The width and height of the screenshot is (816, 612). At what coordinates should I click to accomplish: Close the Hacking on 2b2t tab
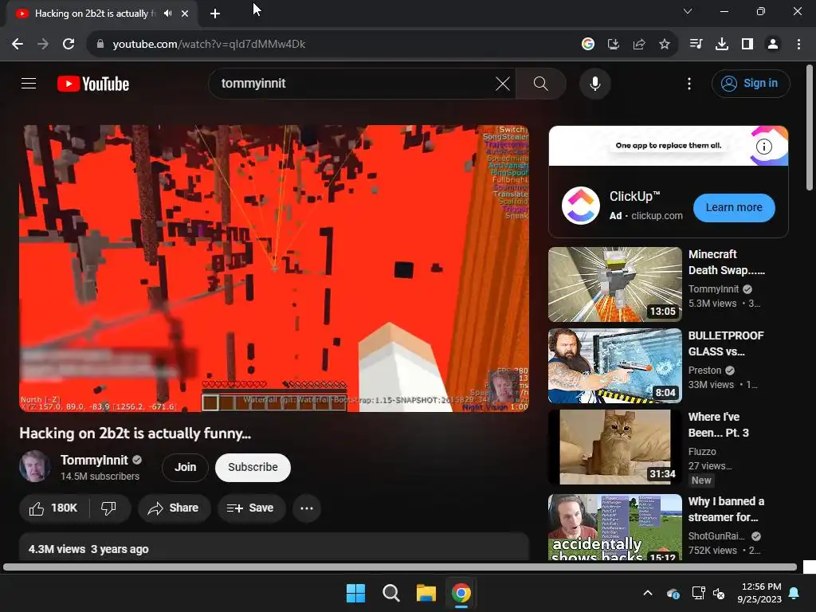point(185,14)
